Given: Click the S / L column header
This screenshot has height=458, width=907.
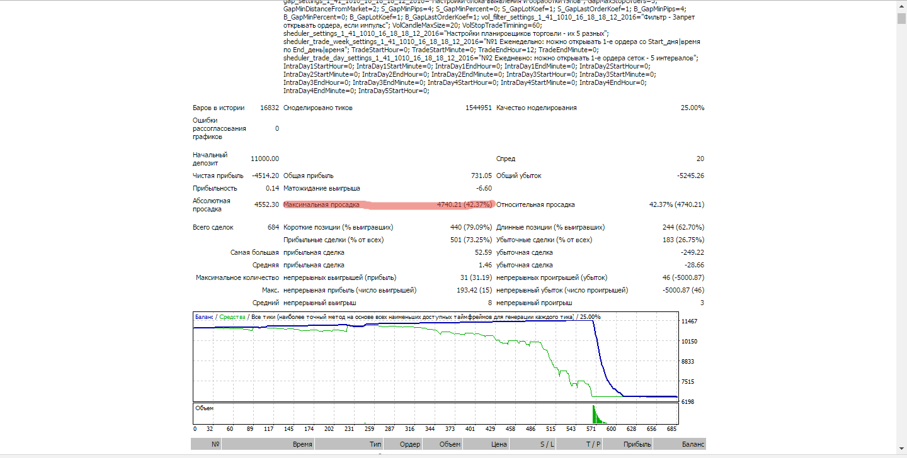Looking at the screenshot, I should click(x=532, y=444).
